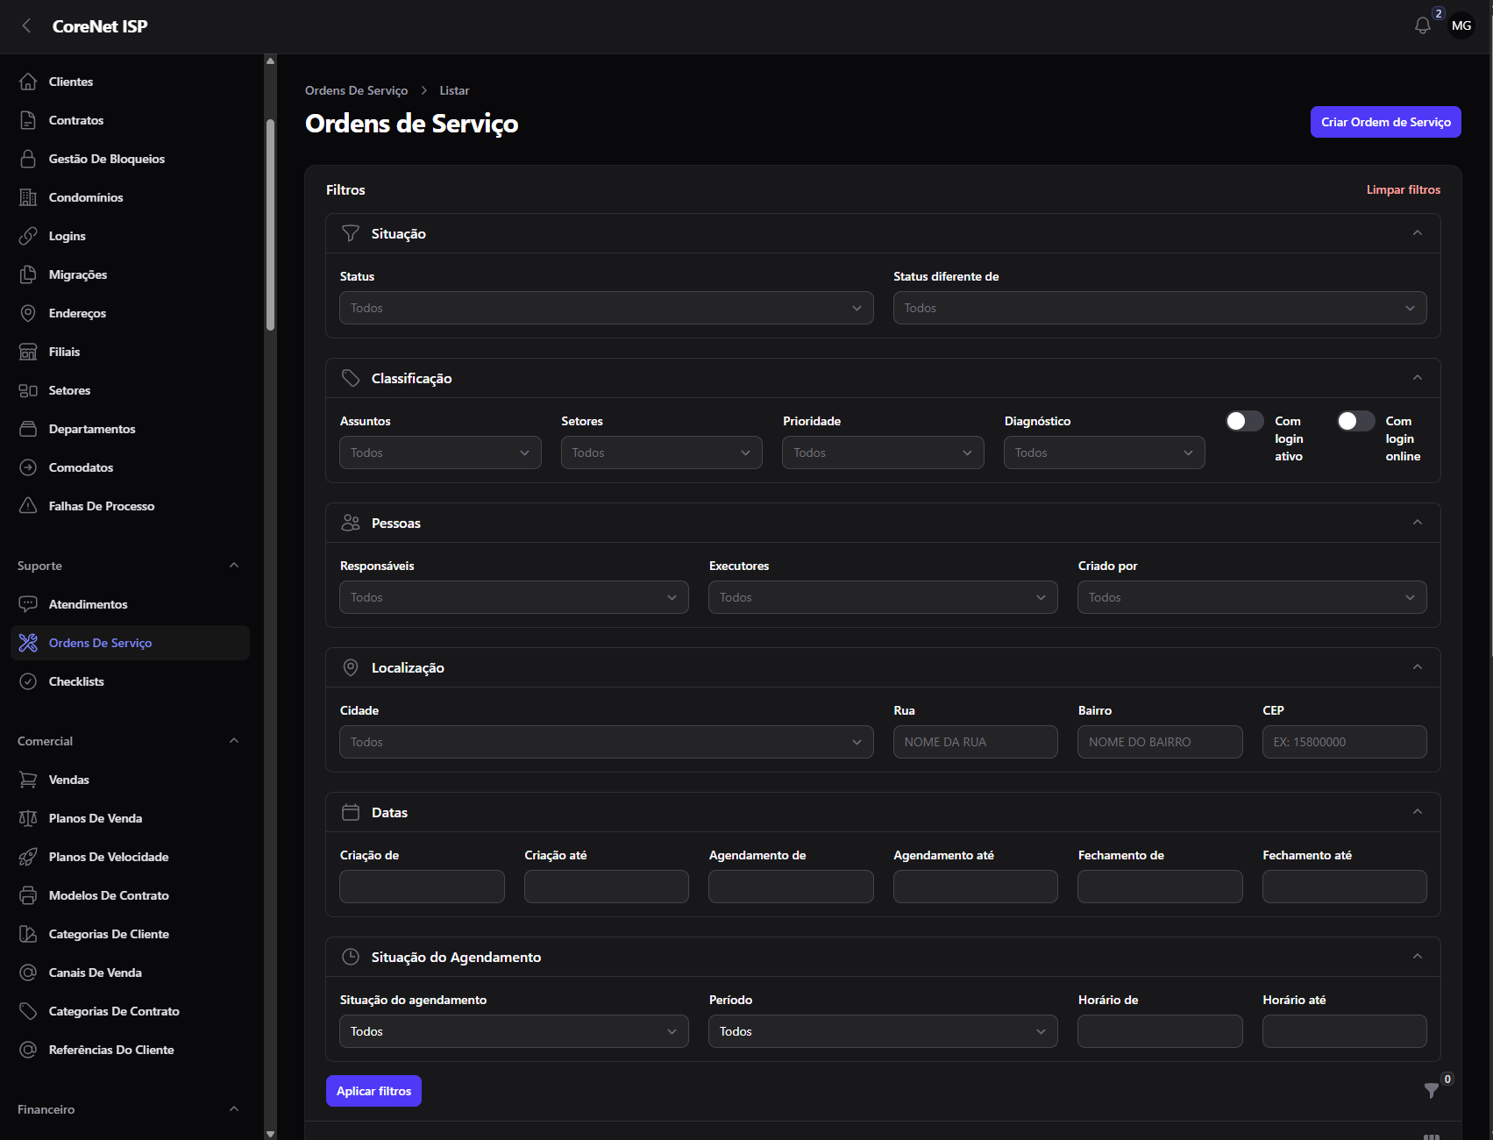
Task: Open the Prioridade dropdown
Action: (x=883, y=452)
